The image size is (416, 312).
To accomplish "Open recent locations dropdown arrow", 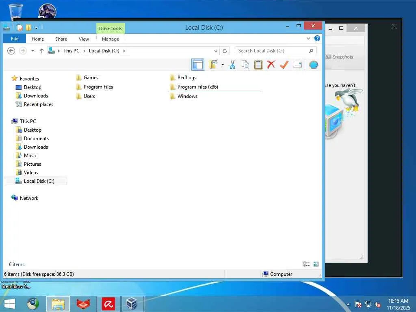I will tap(32, 51).
